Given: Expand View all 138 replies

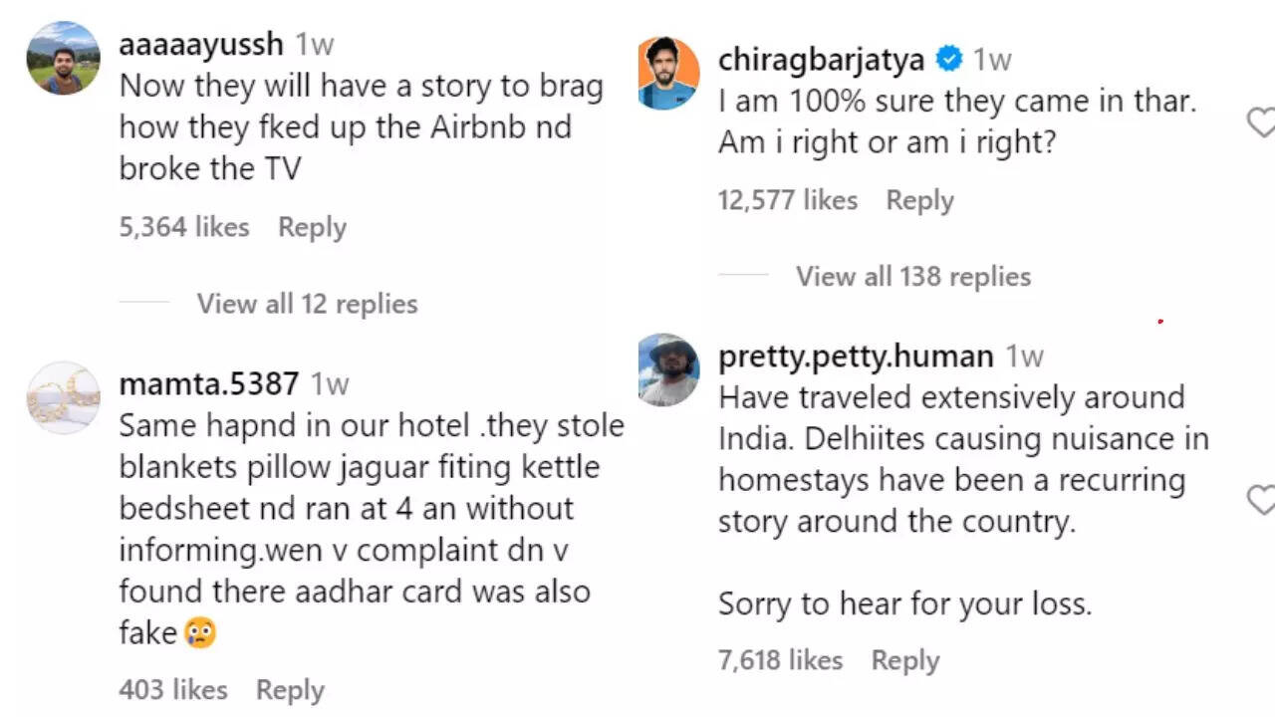Looking at the screenshot, I should tap(912, 277).
